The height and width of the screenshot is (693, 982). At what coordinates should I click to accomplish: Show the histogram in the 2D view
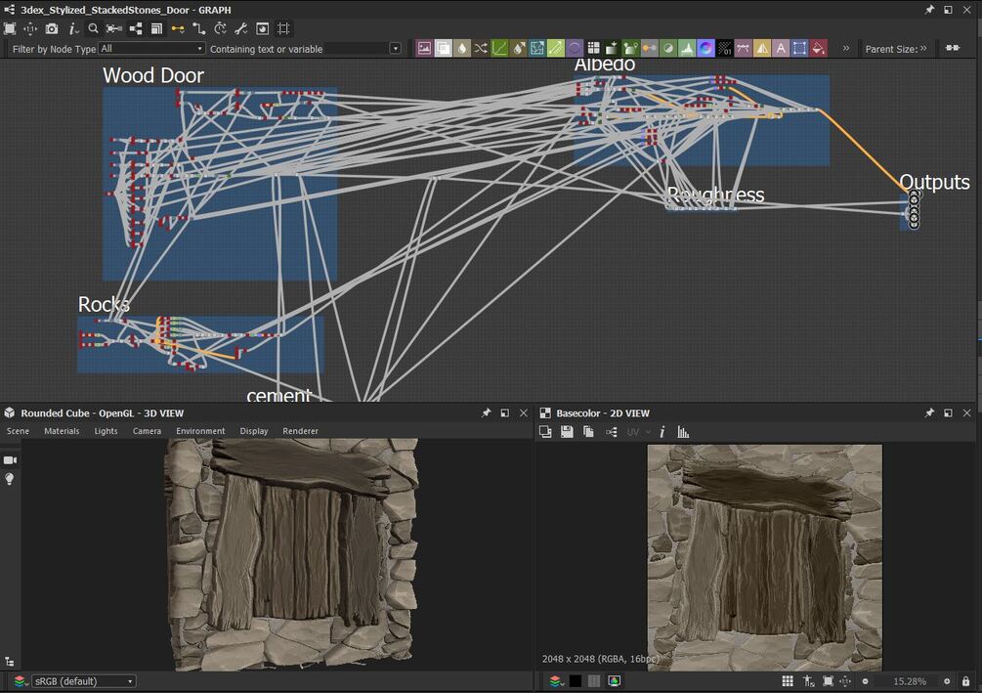[x=683, y=431]
